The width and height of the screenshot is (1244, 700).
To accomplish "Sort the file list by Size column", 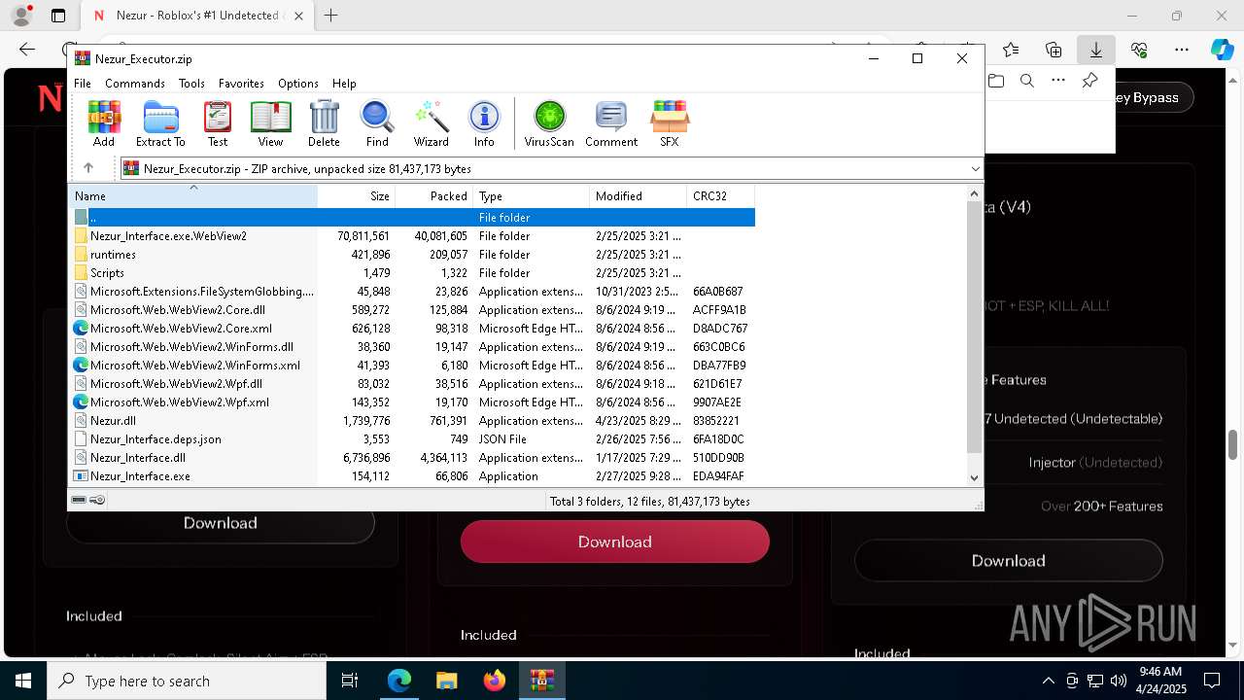I will pyautogui.click(x=356, y=195).
